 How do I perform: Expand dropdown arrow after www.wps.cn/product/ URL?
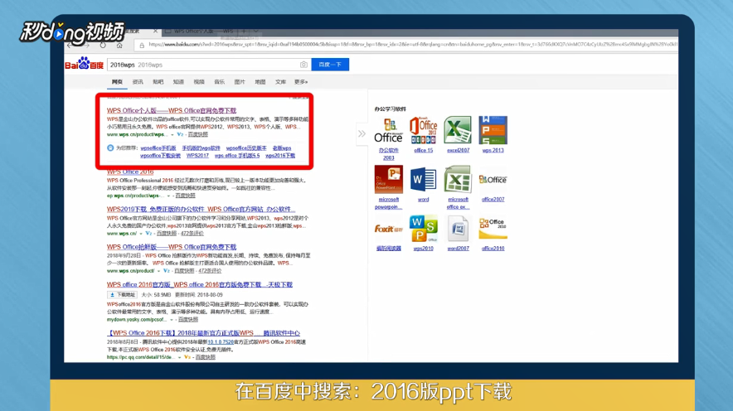point(158,271)
